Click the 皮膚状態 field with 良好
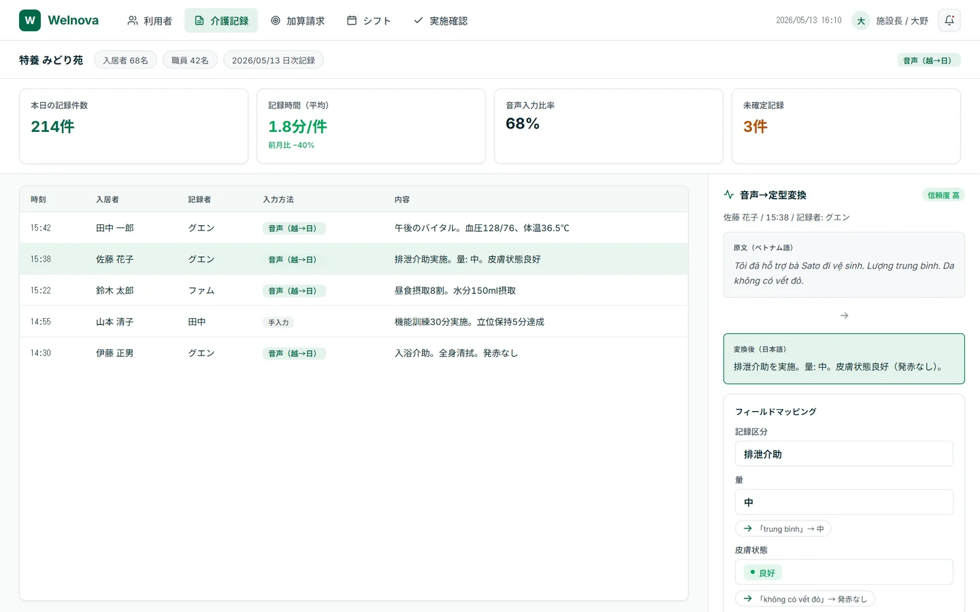Viewport: 980px width, 612px height. pyautogui.click(x=844, y=572)
